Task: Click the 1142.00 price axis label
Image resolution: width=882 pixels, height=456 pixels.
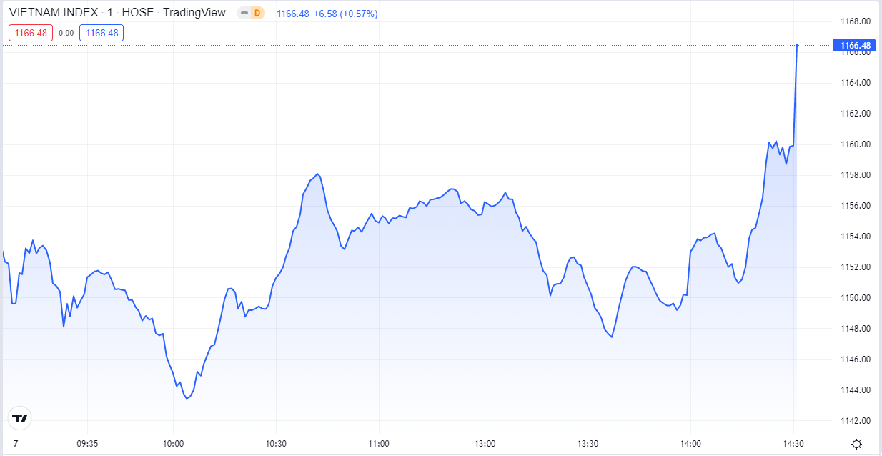Action: pos(856,421)
